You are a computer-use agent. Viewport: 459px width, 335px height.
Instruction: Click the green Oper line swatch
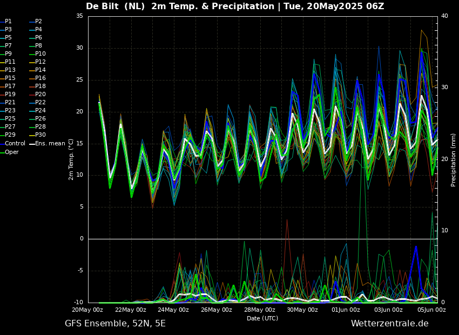pos(2,152)
